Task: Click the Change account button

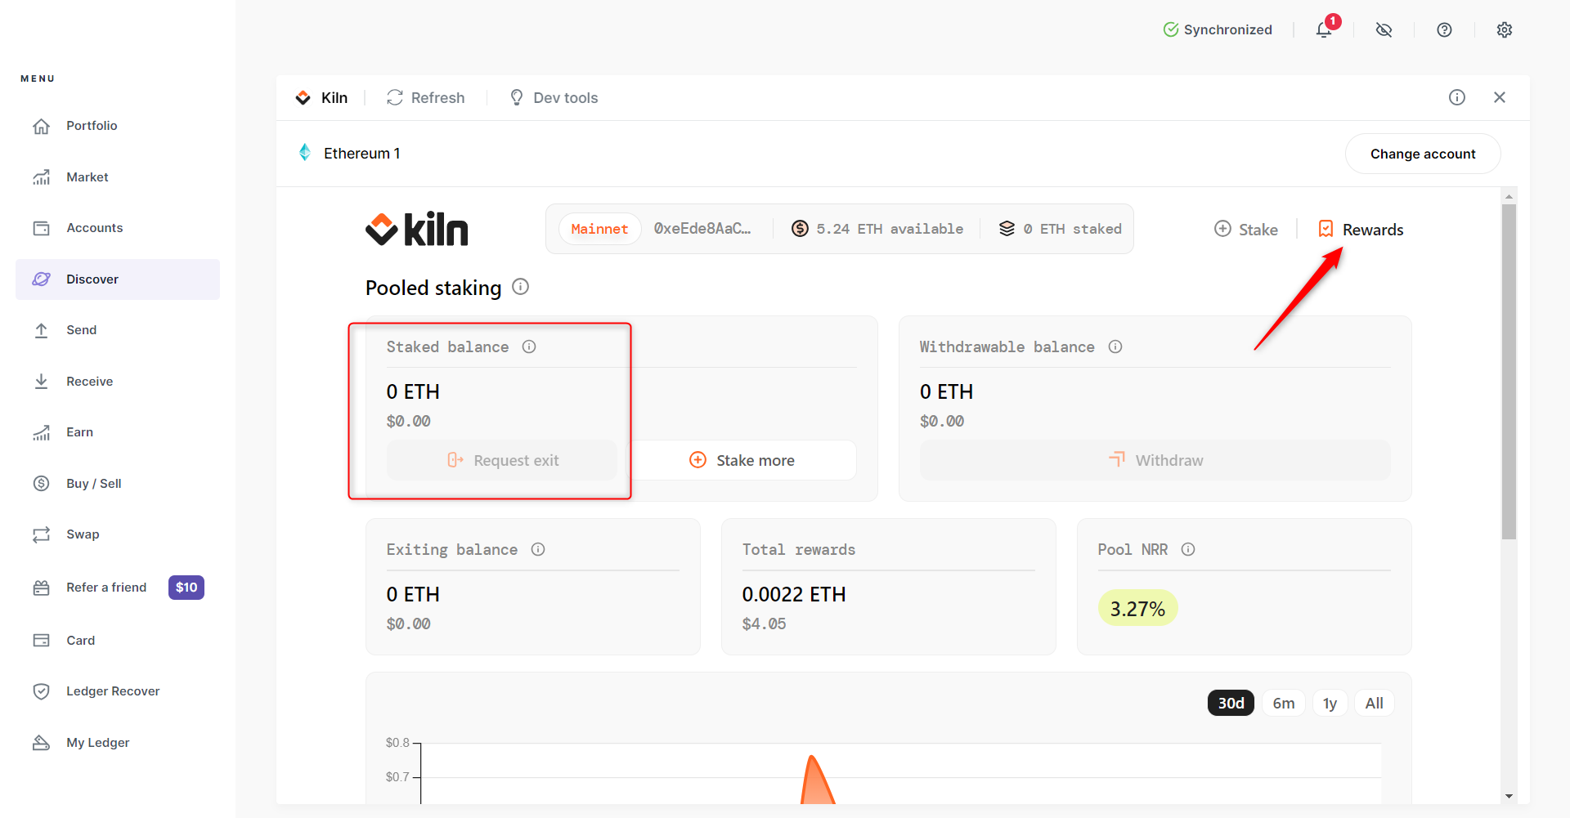Action: pos(1423,154)
